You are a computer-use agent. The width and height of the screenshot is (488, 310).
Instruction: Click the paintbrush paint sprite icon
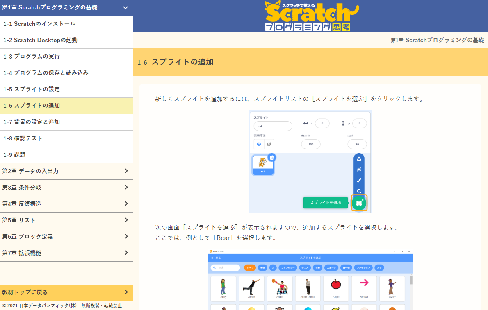[x=359, y=180]
